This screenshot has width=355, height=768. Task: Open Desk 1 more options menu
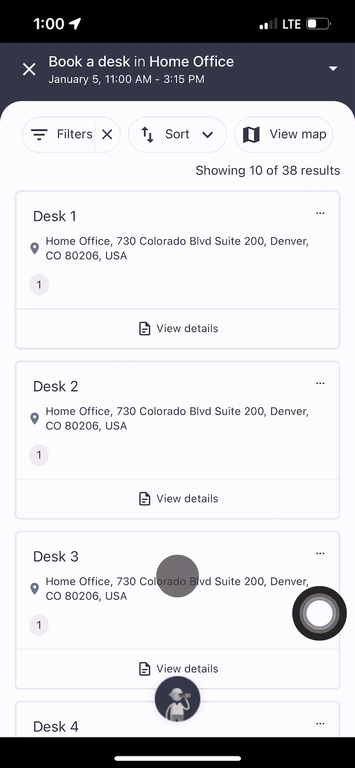(320, 213)
